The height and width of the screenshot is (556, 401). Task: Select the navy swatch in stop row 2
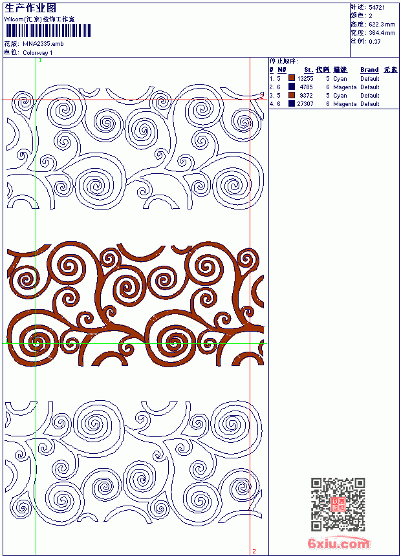click(292, 87)
